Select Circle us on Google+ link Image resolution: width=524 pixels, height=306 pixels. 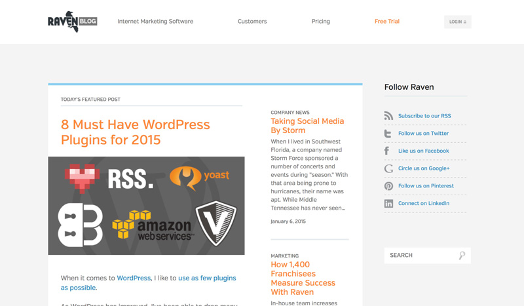click(424, 168)
